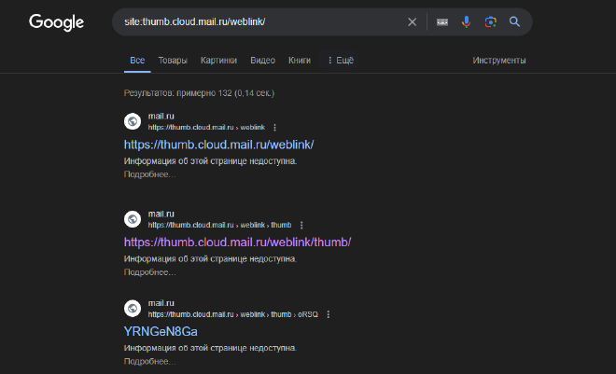Viewport: 616px width, 374px height.
Task: Open the YRNGeN8Ga result link
Action: [x=161, y=332]
